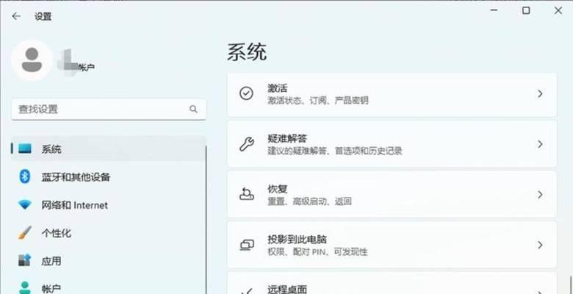
Task: Open the 投影到此电脑 title text
Action: pyautogui.click(x=297, y=240)
